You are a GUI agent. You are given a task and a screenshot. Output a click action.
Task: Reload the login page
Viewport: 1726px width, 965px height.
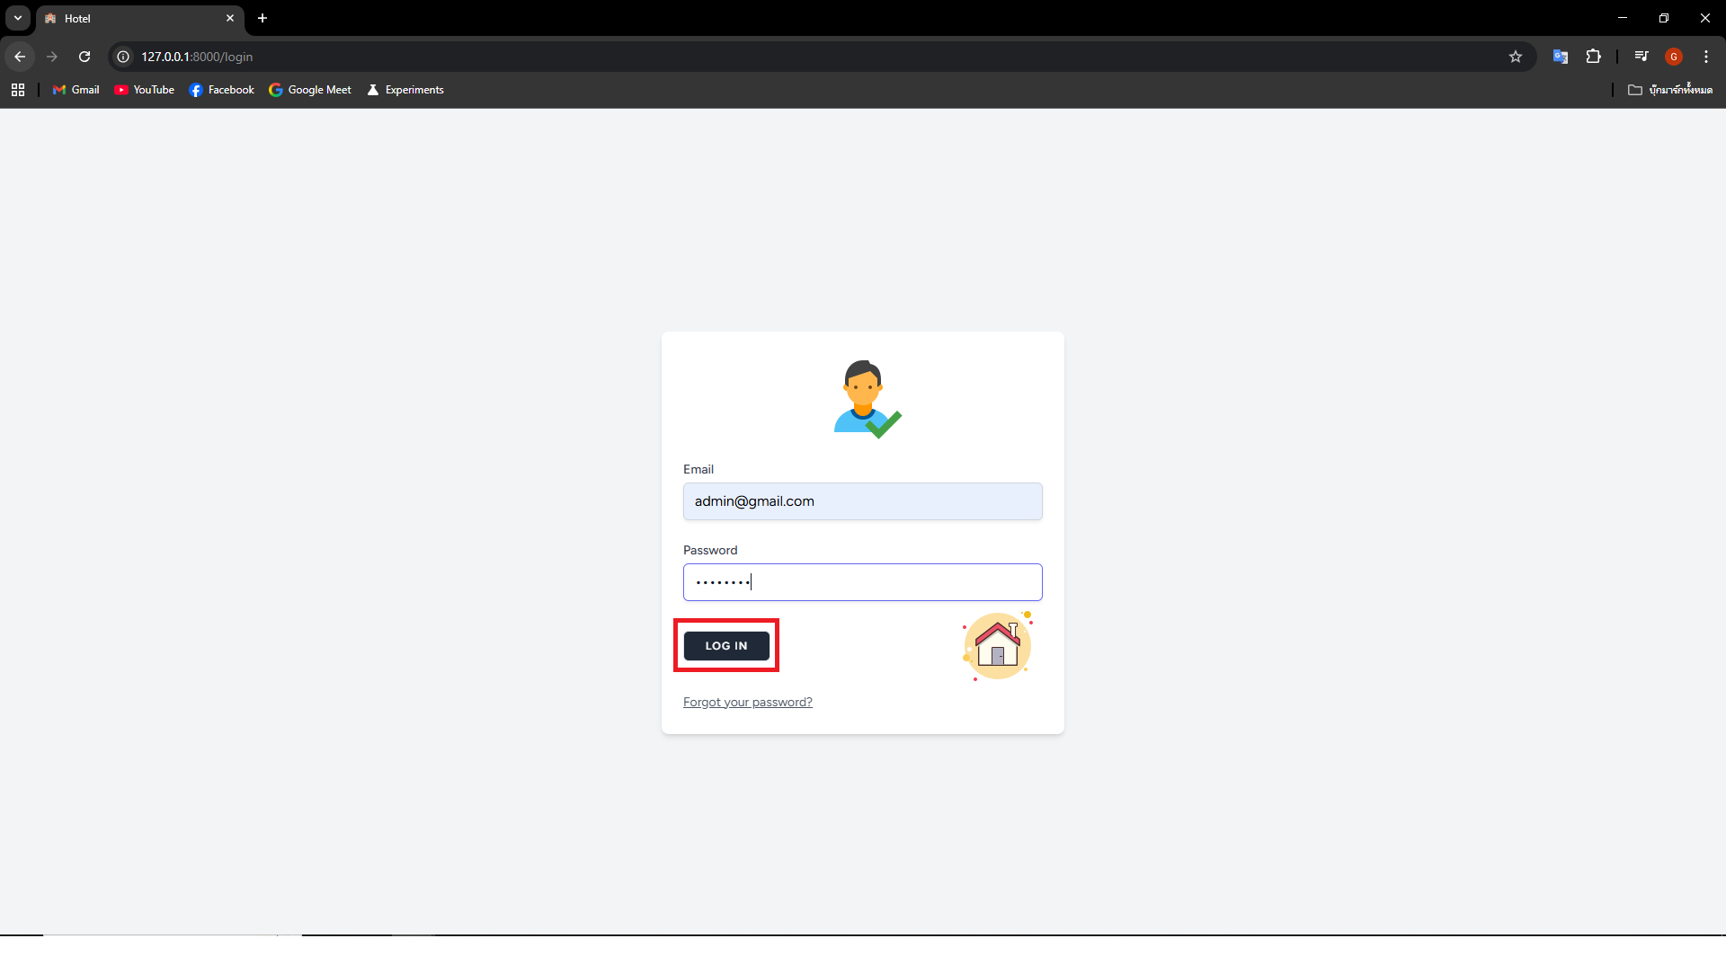pos(85,57)
